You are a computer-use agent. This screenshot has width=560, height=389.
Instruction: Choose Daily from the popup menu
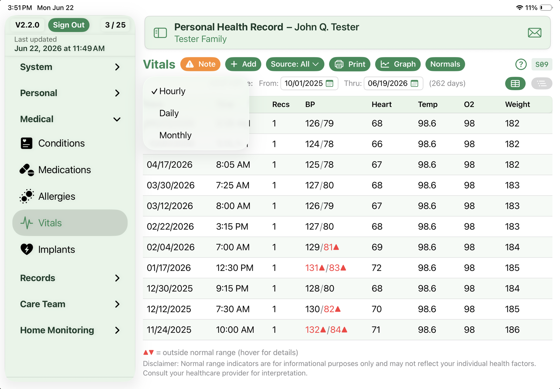(x=196, y=113)
